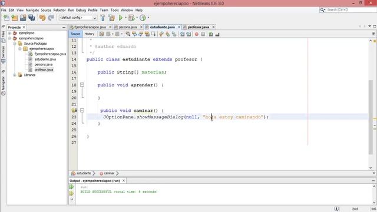Open the Navigate menu
The height and width of the screenshot is (212, 377).
point(32,10)
